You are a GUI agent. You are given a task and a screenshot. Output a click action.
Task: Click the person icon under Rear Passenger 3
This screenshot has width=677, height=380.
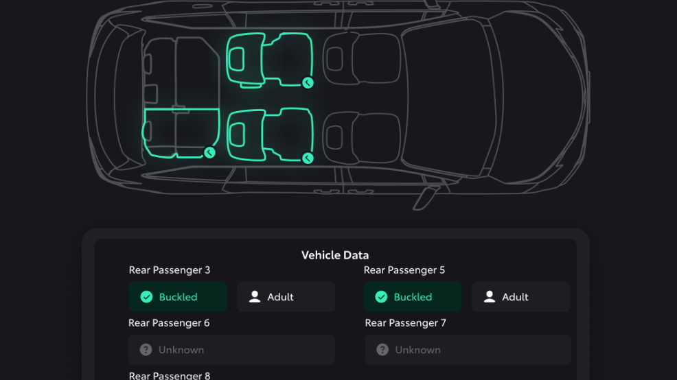point(255,297)
